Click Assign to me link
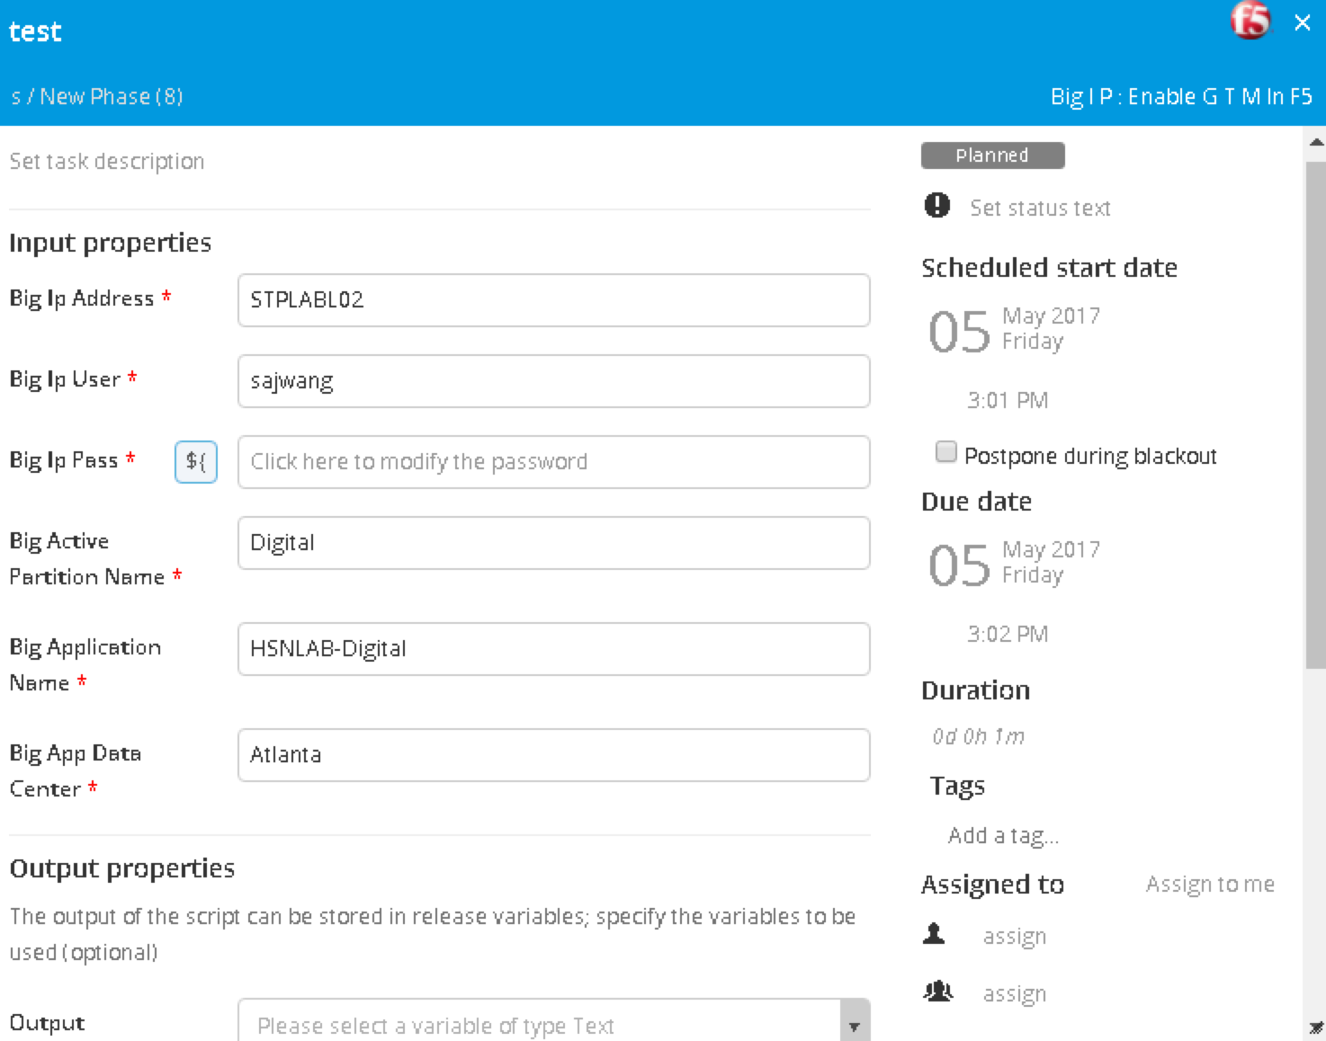 pos(1210,885)
